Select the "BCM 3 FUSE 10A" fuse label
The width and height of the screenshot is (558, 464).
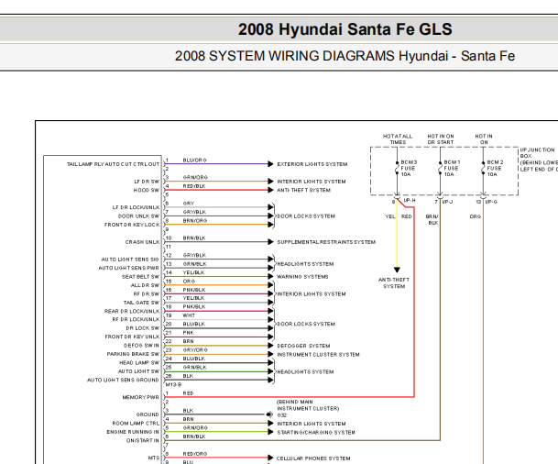point(409,169)
